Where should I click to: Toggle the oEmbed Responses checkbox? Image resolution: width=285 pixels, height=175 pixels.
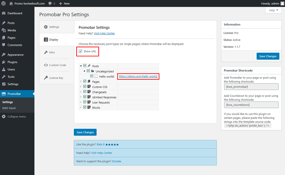(85, 97)
